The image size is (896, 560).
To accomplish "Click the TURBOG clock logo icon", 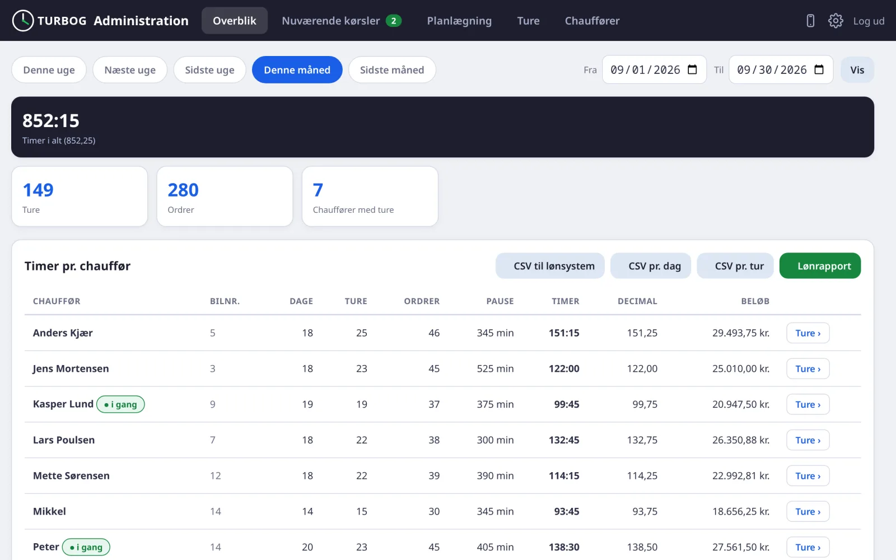I will click(x=23, y=21).
